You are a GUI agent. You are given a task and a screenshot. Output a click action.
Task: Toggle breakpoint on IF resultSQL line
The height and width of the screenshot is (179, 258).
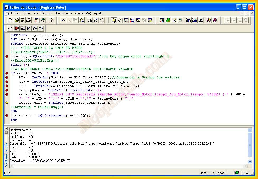tap(7, 73)
